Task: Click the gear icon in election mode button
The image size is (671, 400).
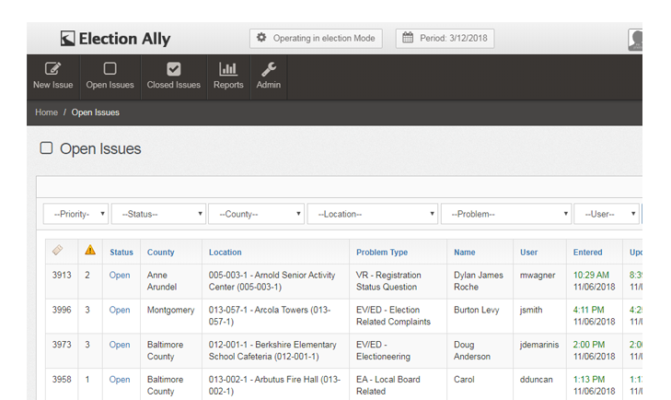Action: 261,37
